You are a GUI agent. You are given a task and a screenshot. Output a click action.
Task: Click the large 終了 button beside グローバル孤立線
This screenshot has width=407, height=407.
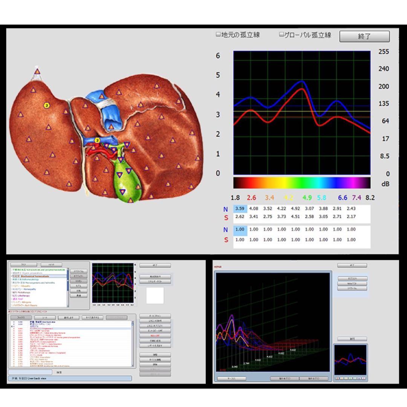pos(364,36)
